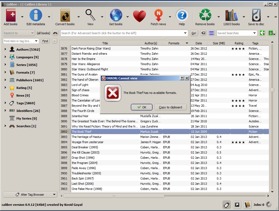Viewport: 279px width, 211px height.
Task: Open the Help question mark icon
Action: coord(182,16)
